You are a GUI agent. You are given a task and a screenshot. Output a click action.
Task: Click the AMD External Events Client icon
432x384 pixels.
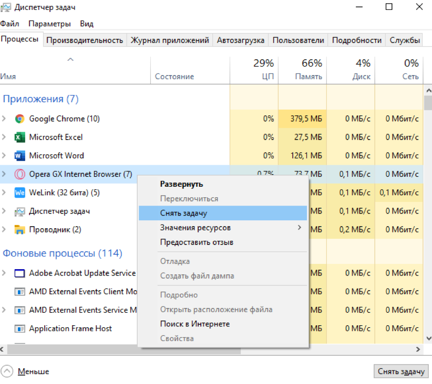(x=19, y=292)
